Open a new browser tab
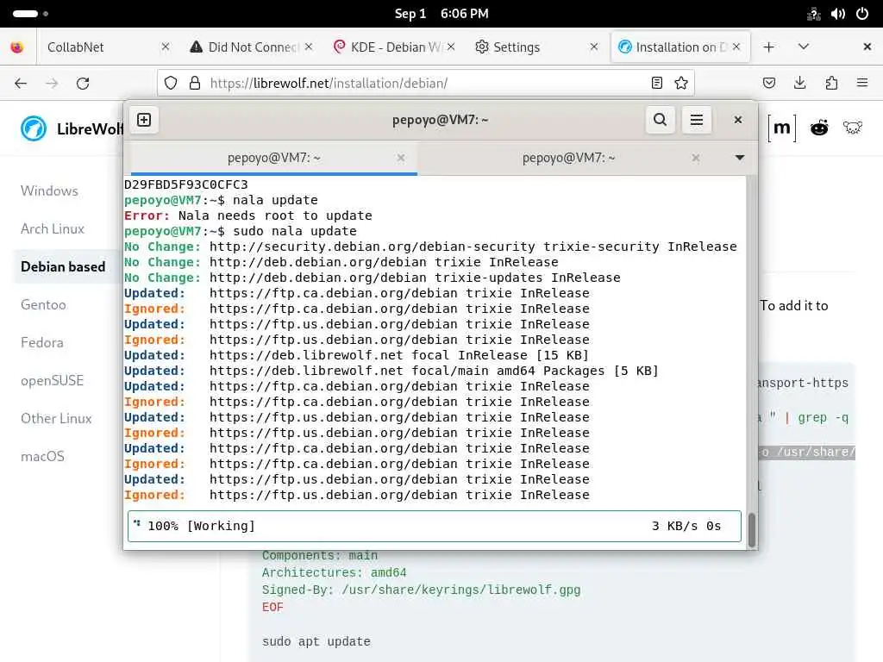883x662 pixels. point(768,47)
